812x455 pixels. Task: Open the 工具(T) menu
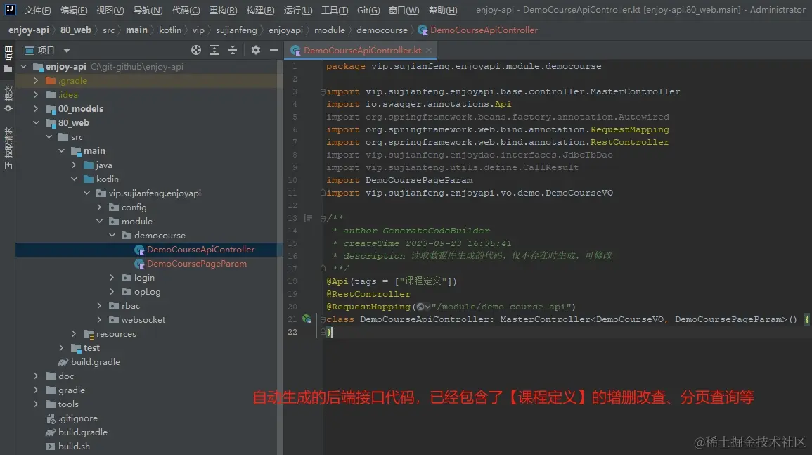[335, 10]
